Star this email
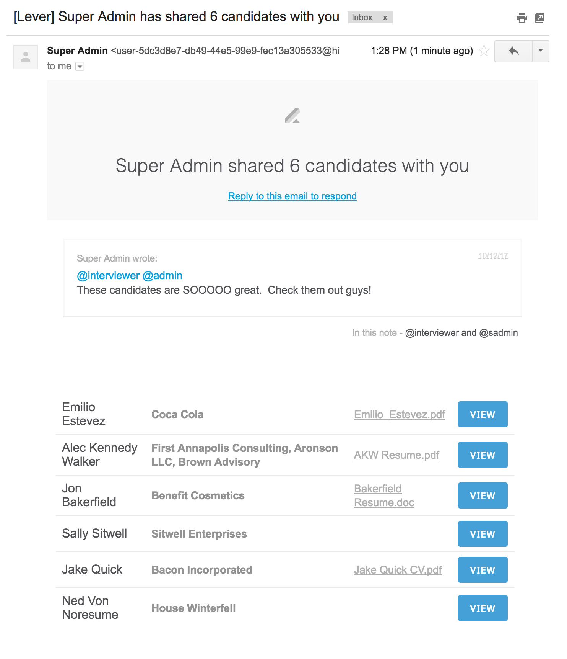Image resolution: width=567 pixels, height=659 pixels. click(x=484, y=50)
